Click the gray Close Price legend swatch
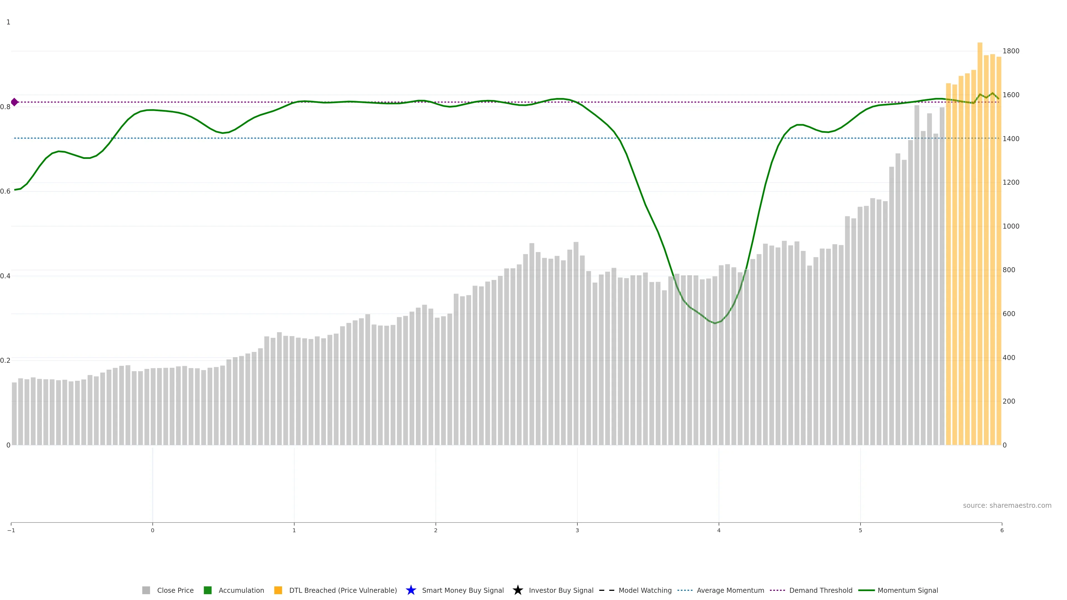The height and width of the screenshot is (600, 1067). click(x=146, y=590)
